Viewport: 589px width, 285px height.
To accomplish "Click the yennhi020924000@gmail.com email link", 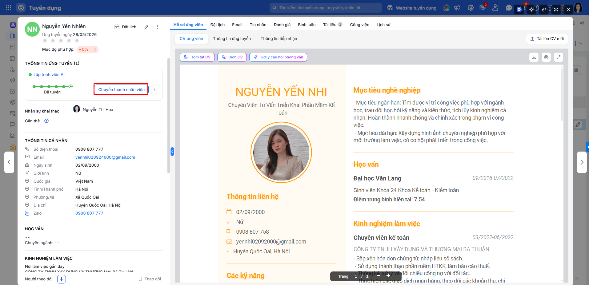I will point(105,157).
